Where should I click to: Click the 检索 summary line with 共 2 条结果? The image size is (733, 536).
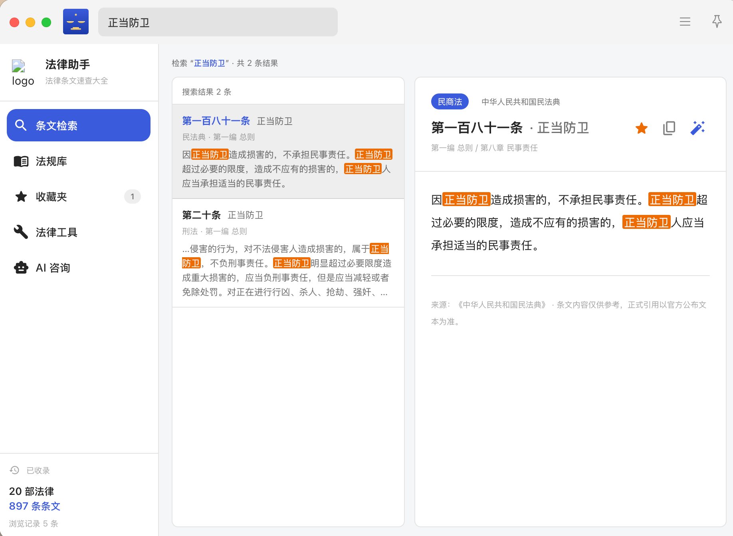pyautogui.click(x=225, y=63)
